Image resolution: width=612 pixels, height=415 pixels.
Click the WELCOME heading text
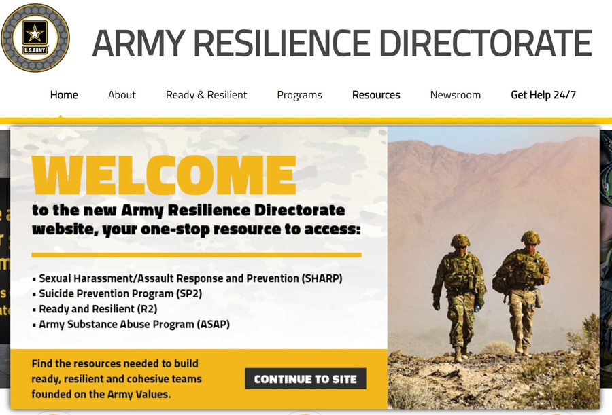coord(164,175)
